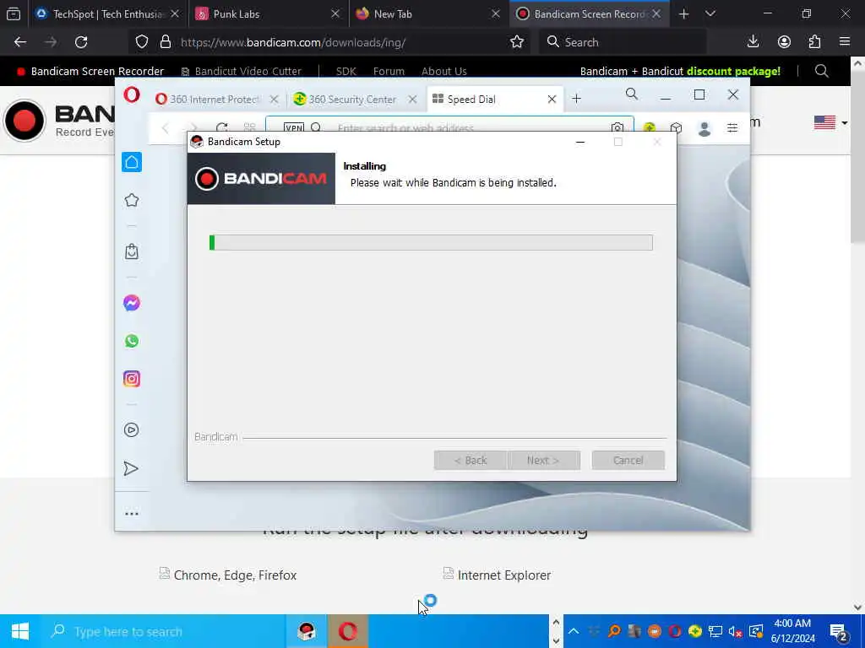Click muted volume icon in system tray
The height and width of the screenshot is (648, 865).
(x=735, y=631)
